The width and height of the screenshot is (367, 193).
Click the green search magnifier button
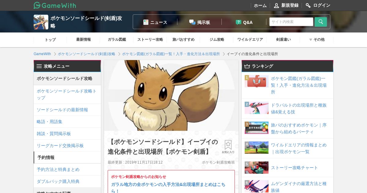pos(321,22)
